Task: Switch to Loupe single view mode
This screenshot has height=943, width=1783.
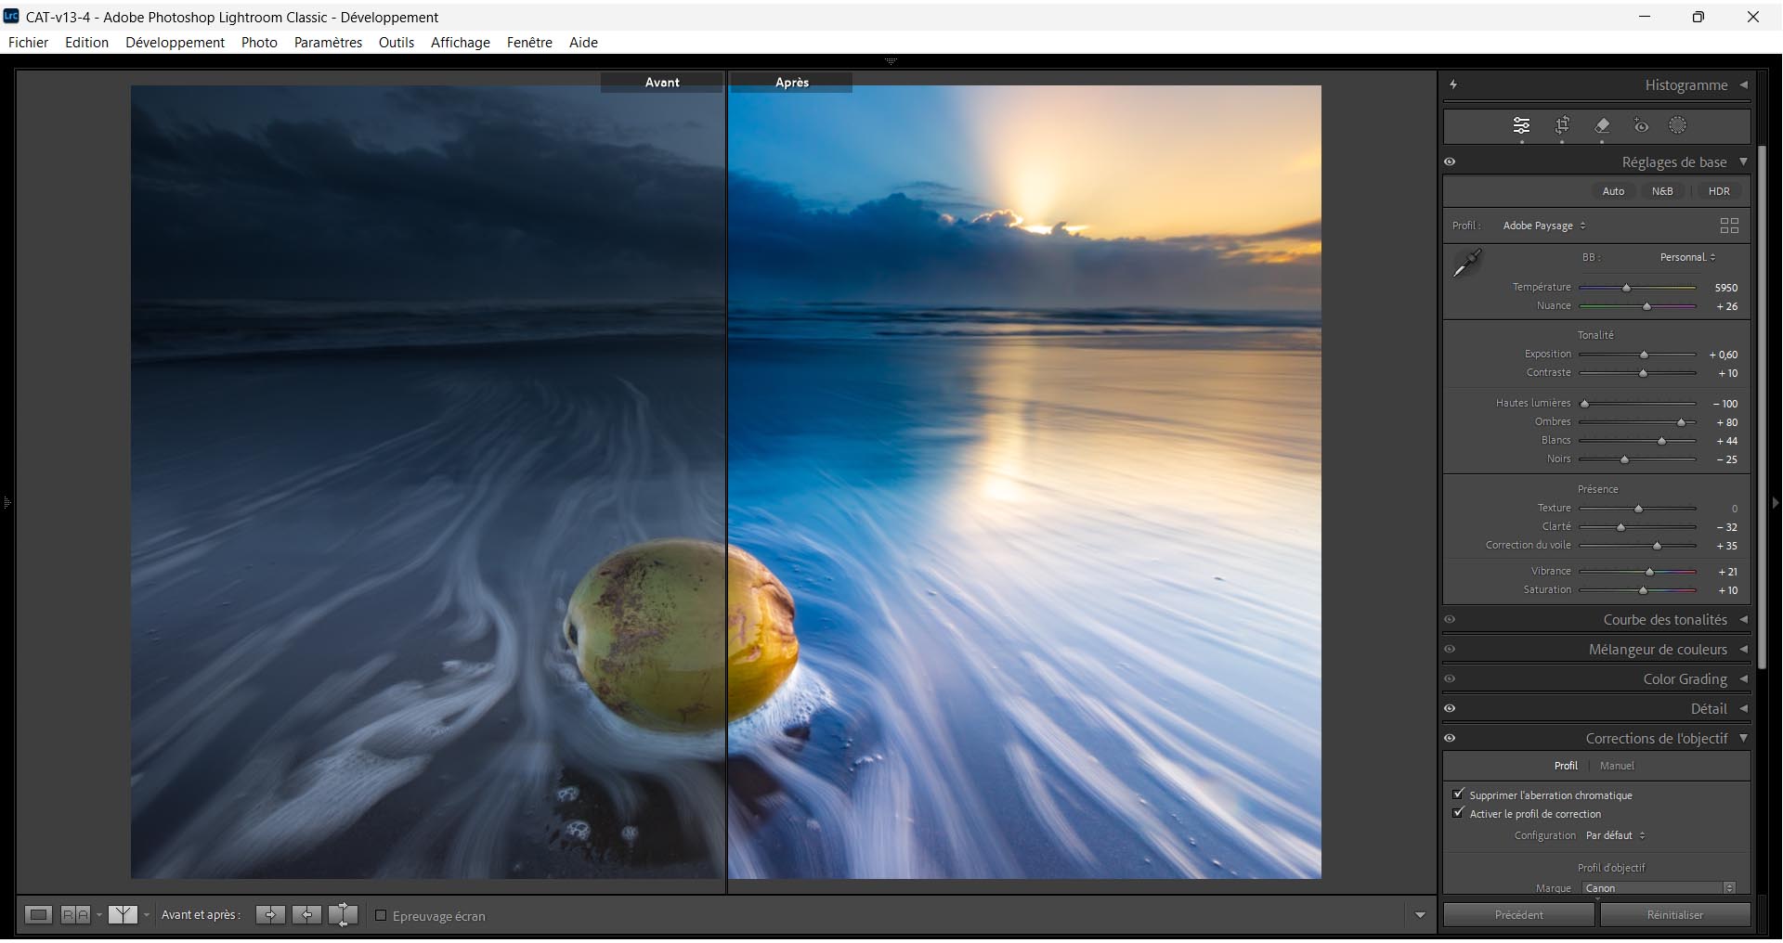Action: coord(38,915)
